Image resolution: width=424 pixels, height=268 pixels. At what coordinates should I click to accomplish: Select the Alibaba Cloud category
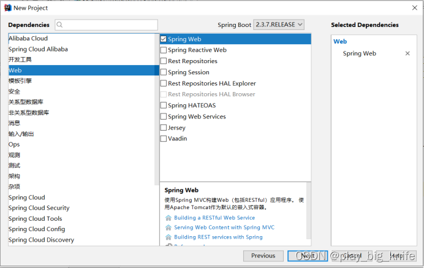pyautogui.click(x=28, y=38)
